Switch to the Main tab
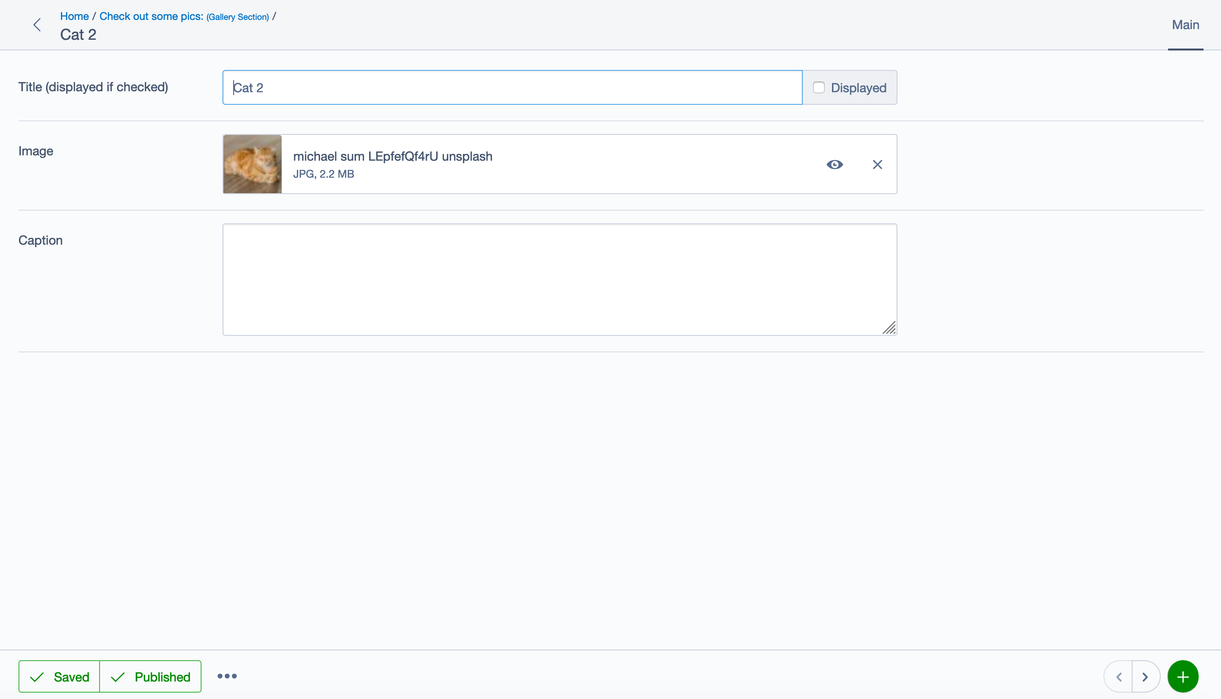 (x=1185, y=25)
